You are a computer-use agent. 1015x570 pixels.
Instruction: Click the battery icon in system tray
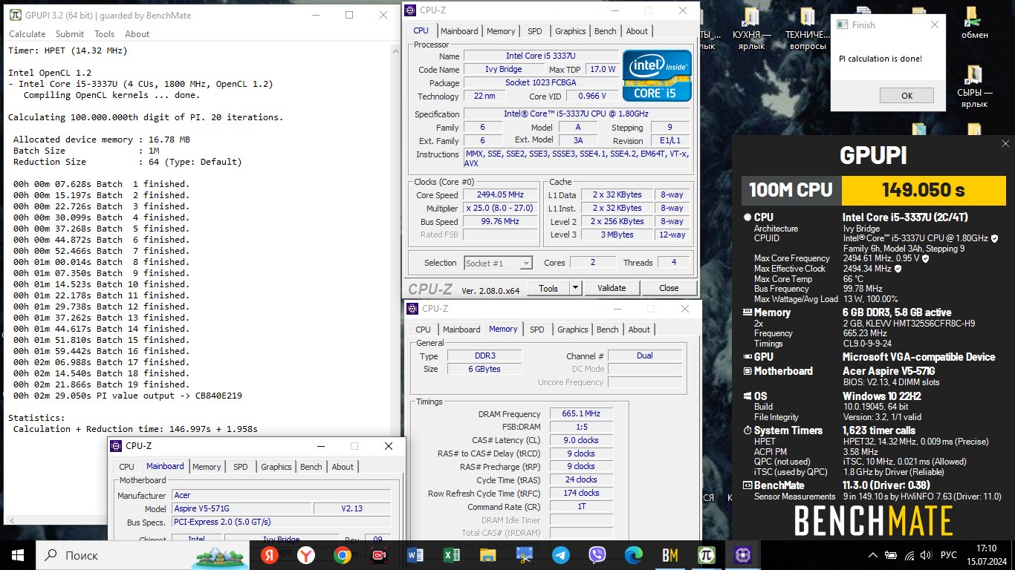coord(891,555)
